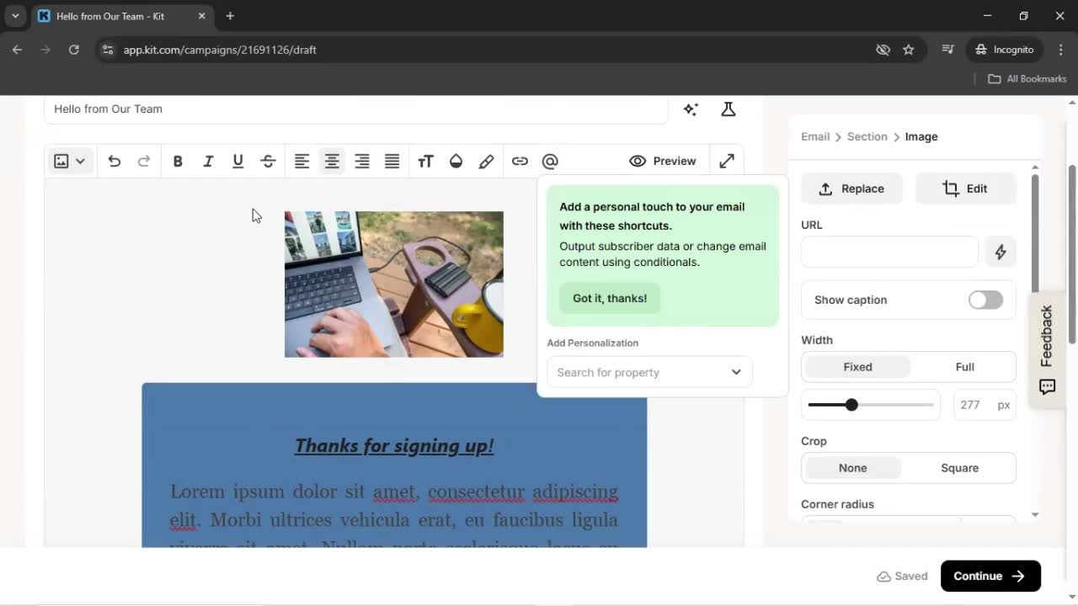Click the image URL input field
Screen dimensions: 1078x606
(x=889, y=252)
